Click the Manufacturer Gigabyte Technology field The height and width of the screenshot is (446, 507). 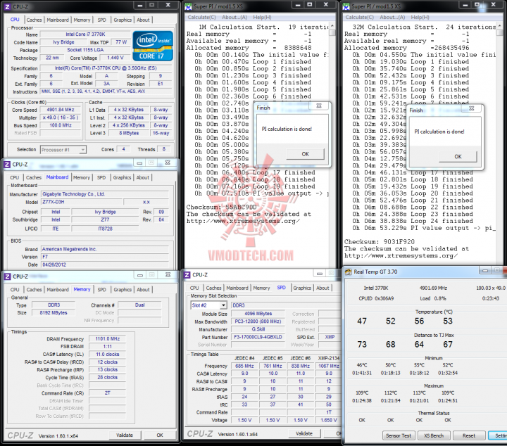(x=105, y=194)
